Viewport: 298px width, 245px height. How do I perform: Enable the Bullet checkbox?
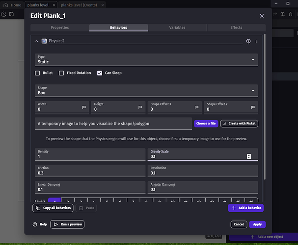click(37, 73)
